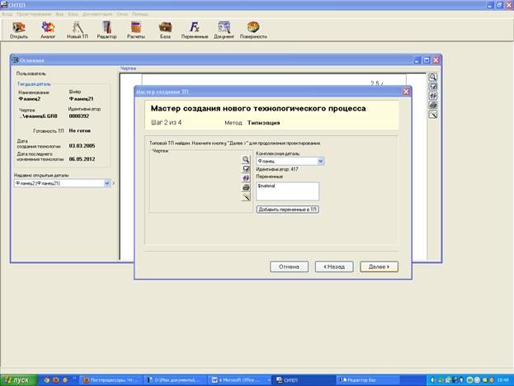
Task: Click the magnifier icon in the Основная window
Action: click(433, 77)
